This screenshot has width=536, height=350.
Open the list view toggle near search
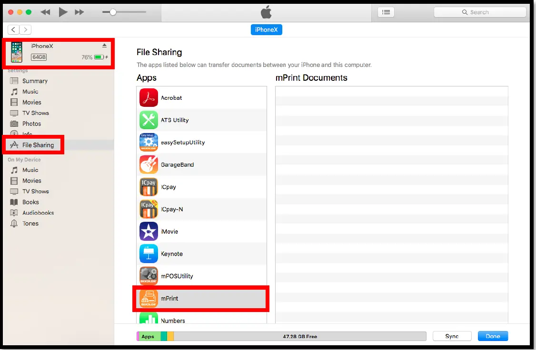(386, 12)
